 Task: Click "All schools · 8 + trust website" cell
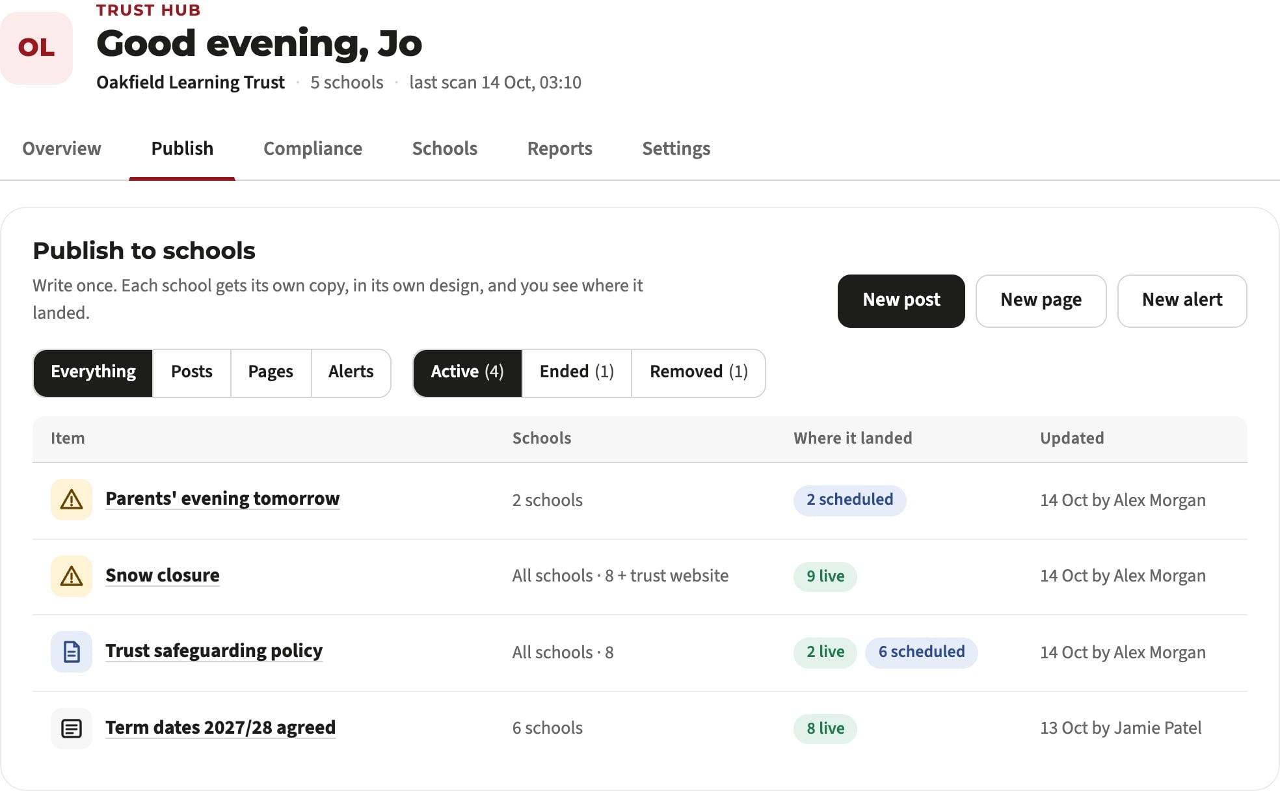pos(620,576)
